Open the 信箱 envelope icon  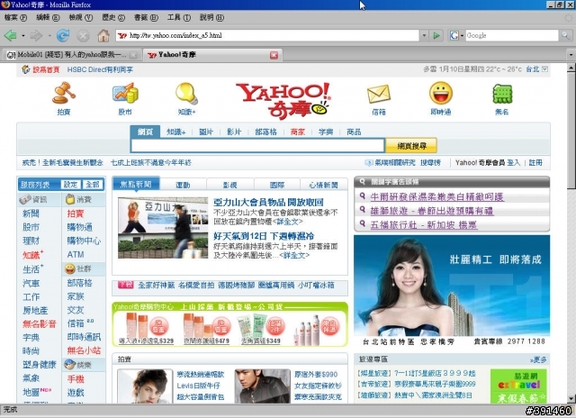pyautogui.click(x=379, y=94)
